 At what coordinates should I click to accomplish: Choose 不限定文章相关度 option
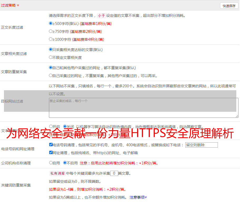click(51, 57)
